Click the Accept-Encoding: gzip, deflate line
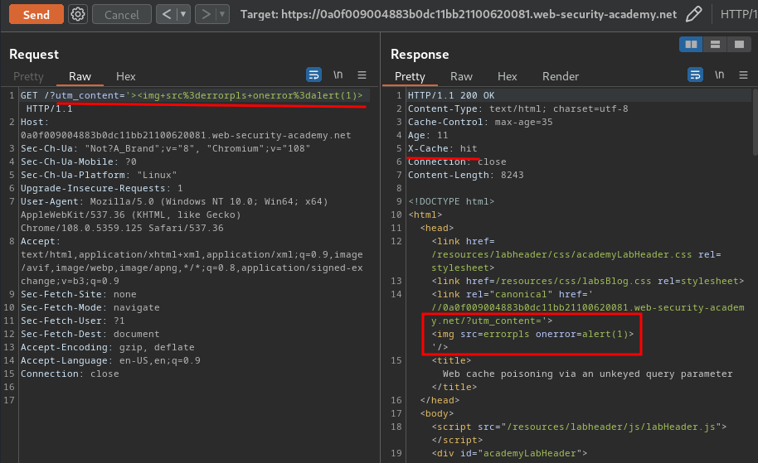The image size is (758, 463). (107, 347)
